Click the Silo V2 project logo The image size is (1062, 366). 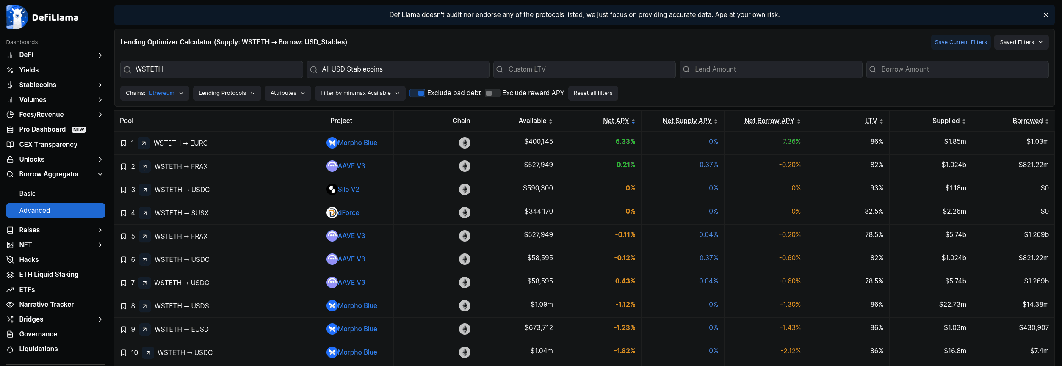(332, 190)
